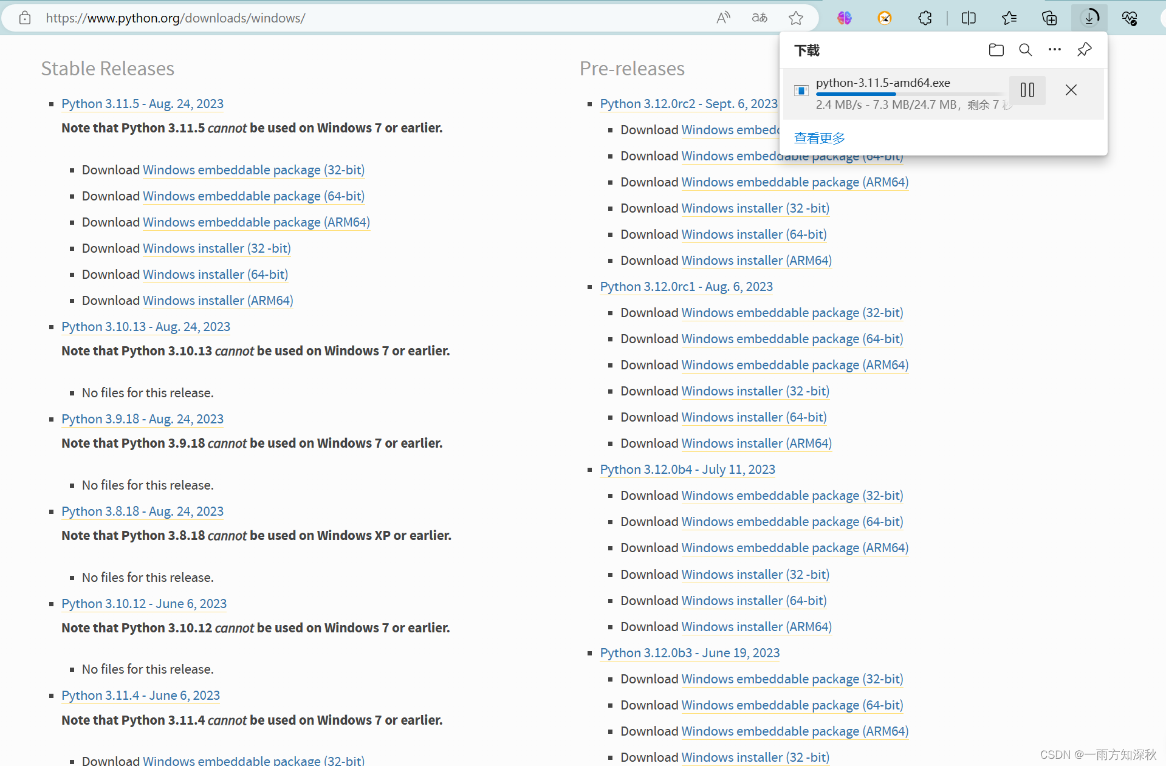
Task: Open site information via lock icon
Action: click(24, 18)
